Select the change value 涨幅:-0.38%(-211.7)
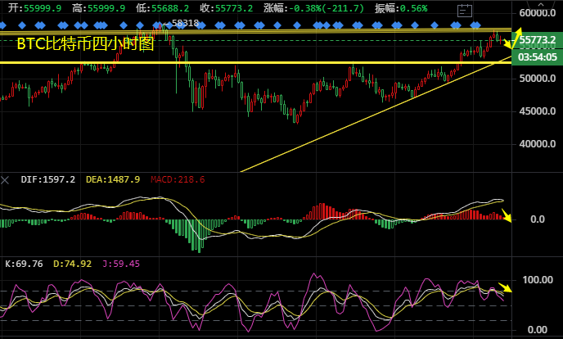This screenshot has height=339, width=563. point(313,8)
